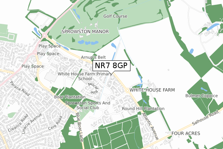The width and height of the screenshot is (223, 149).
Task: Select the Cere Road label
Action: pyautogui.click(x=55, y=123)
